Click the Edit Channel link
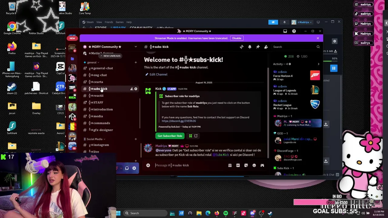 (156, 74)
